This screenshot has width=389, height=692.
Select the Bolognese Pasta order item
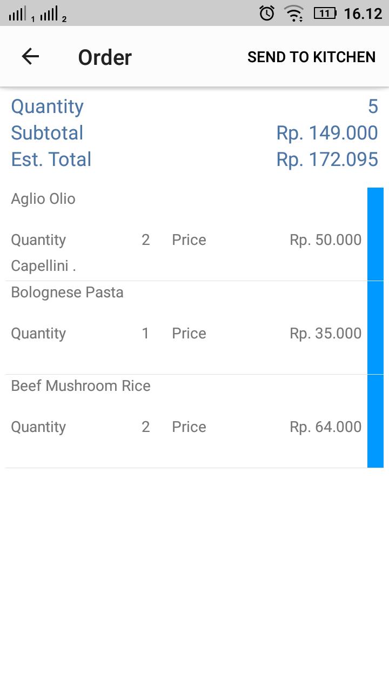click(186, 328)
